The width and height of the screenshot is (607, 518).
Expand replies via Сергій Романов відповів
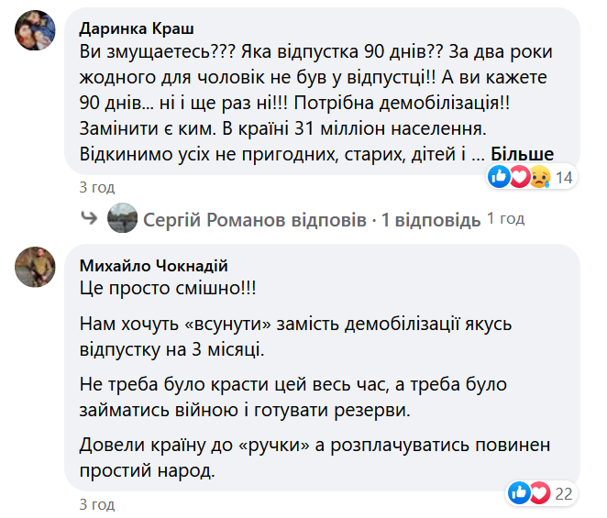pyautogui.click(x=254, y=220)
